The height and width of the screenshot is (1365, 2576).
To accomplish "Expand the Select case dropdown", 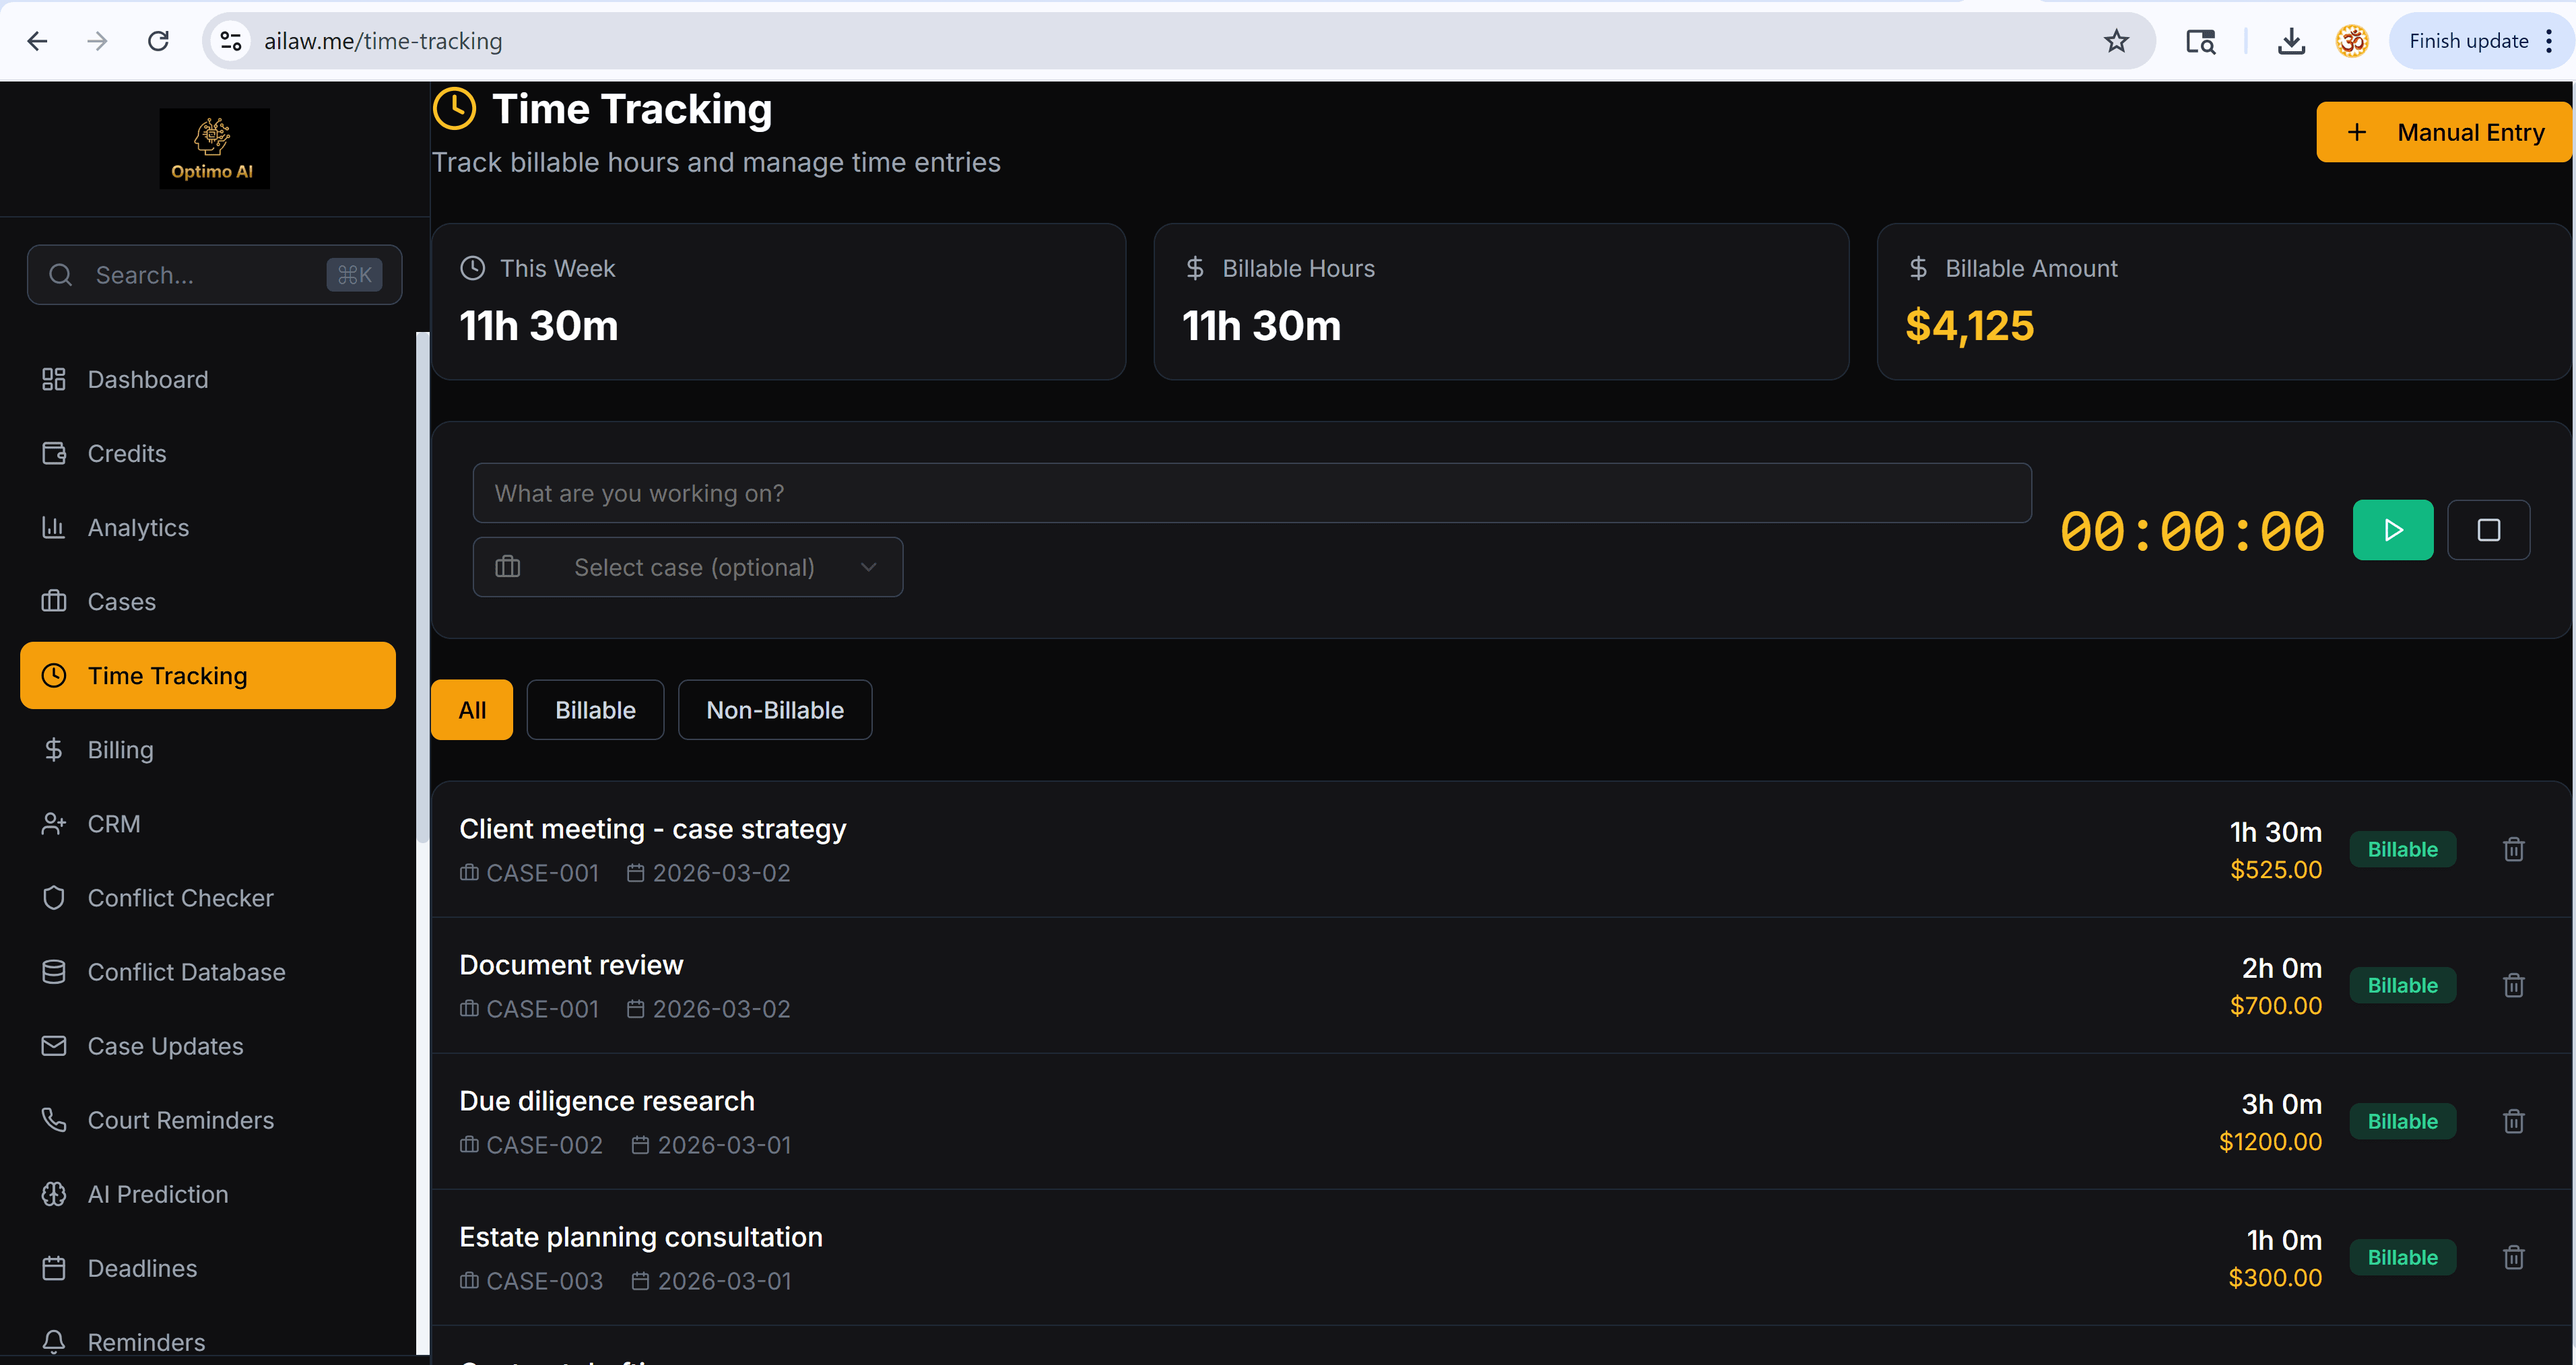I will point(688,567).
